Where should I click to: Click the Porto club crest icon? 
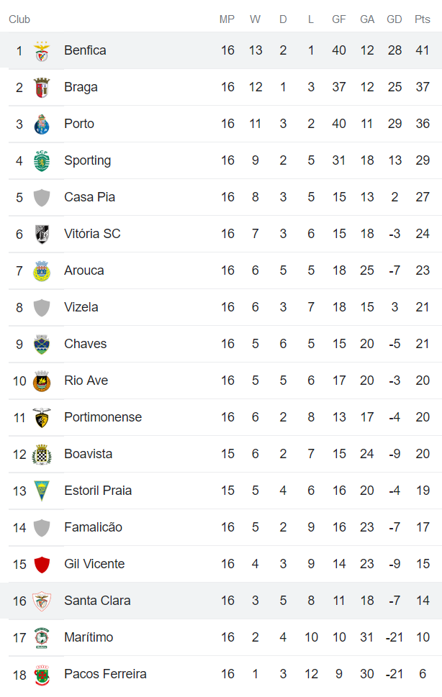tap(42, 124)
